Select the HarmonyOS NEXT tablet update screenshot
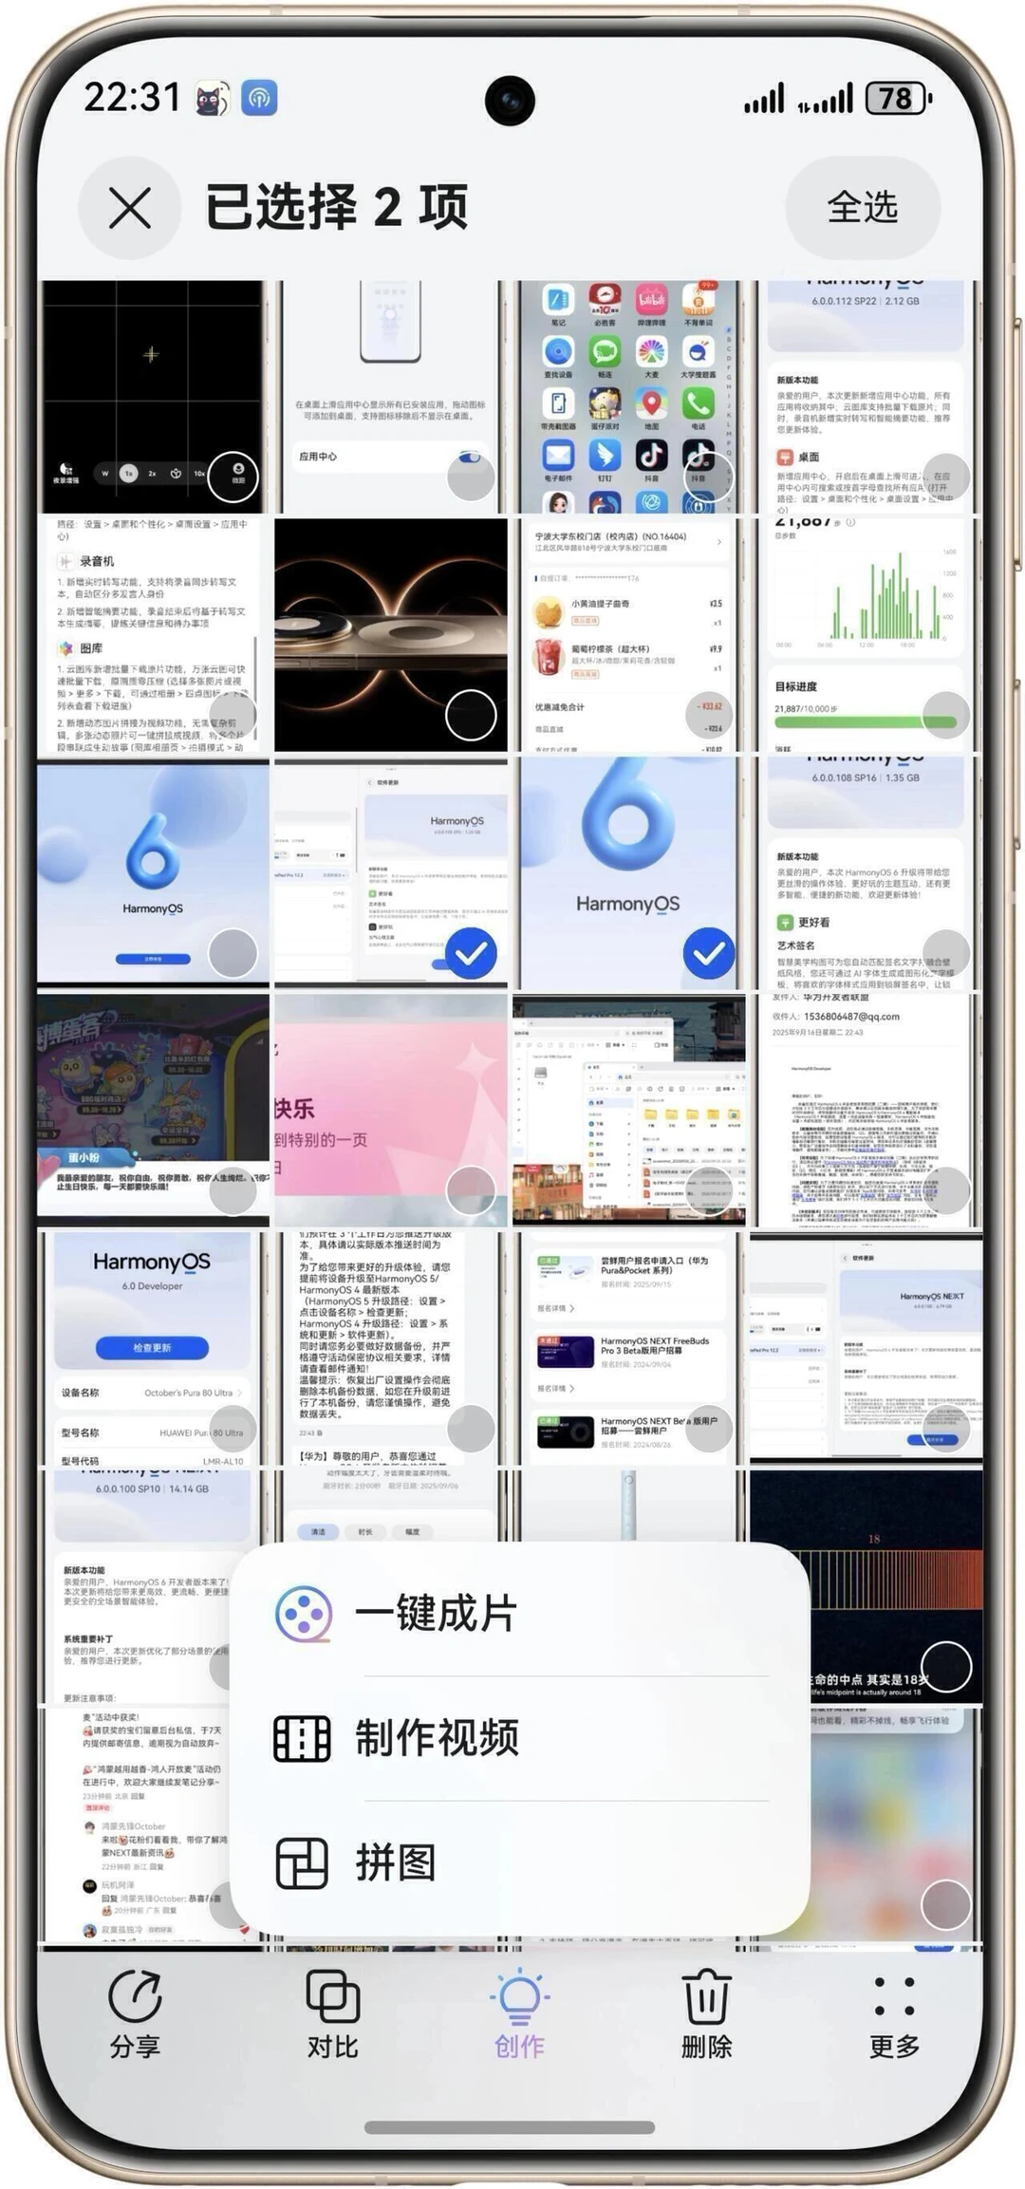 pyautogui.click(x=946, y=1429)
